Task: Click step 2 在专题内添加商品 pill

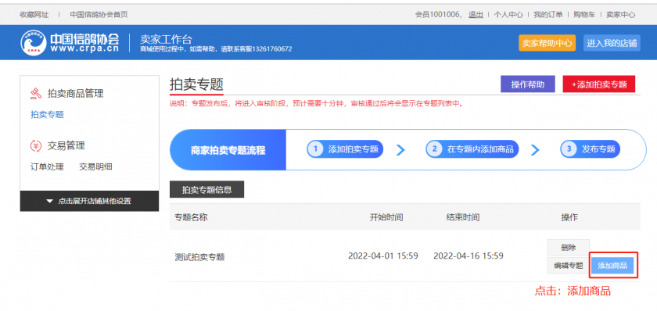Action: click(x=472, y=149)
